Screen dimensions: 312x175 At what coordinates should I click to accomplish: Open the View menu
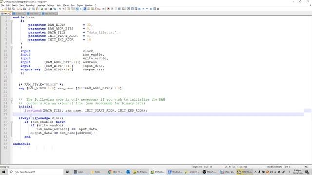click(21, 5)
